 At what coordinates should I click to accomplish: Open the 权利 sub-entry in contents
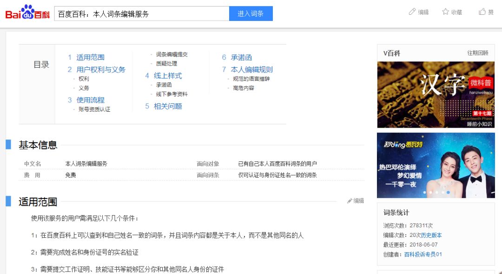pyautogui.click(x=84, y=79)
